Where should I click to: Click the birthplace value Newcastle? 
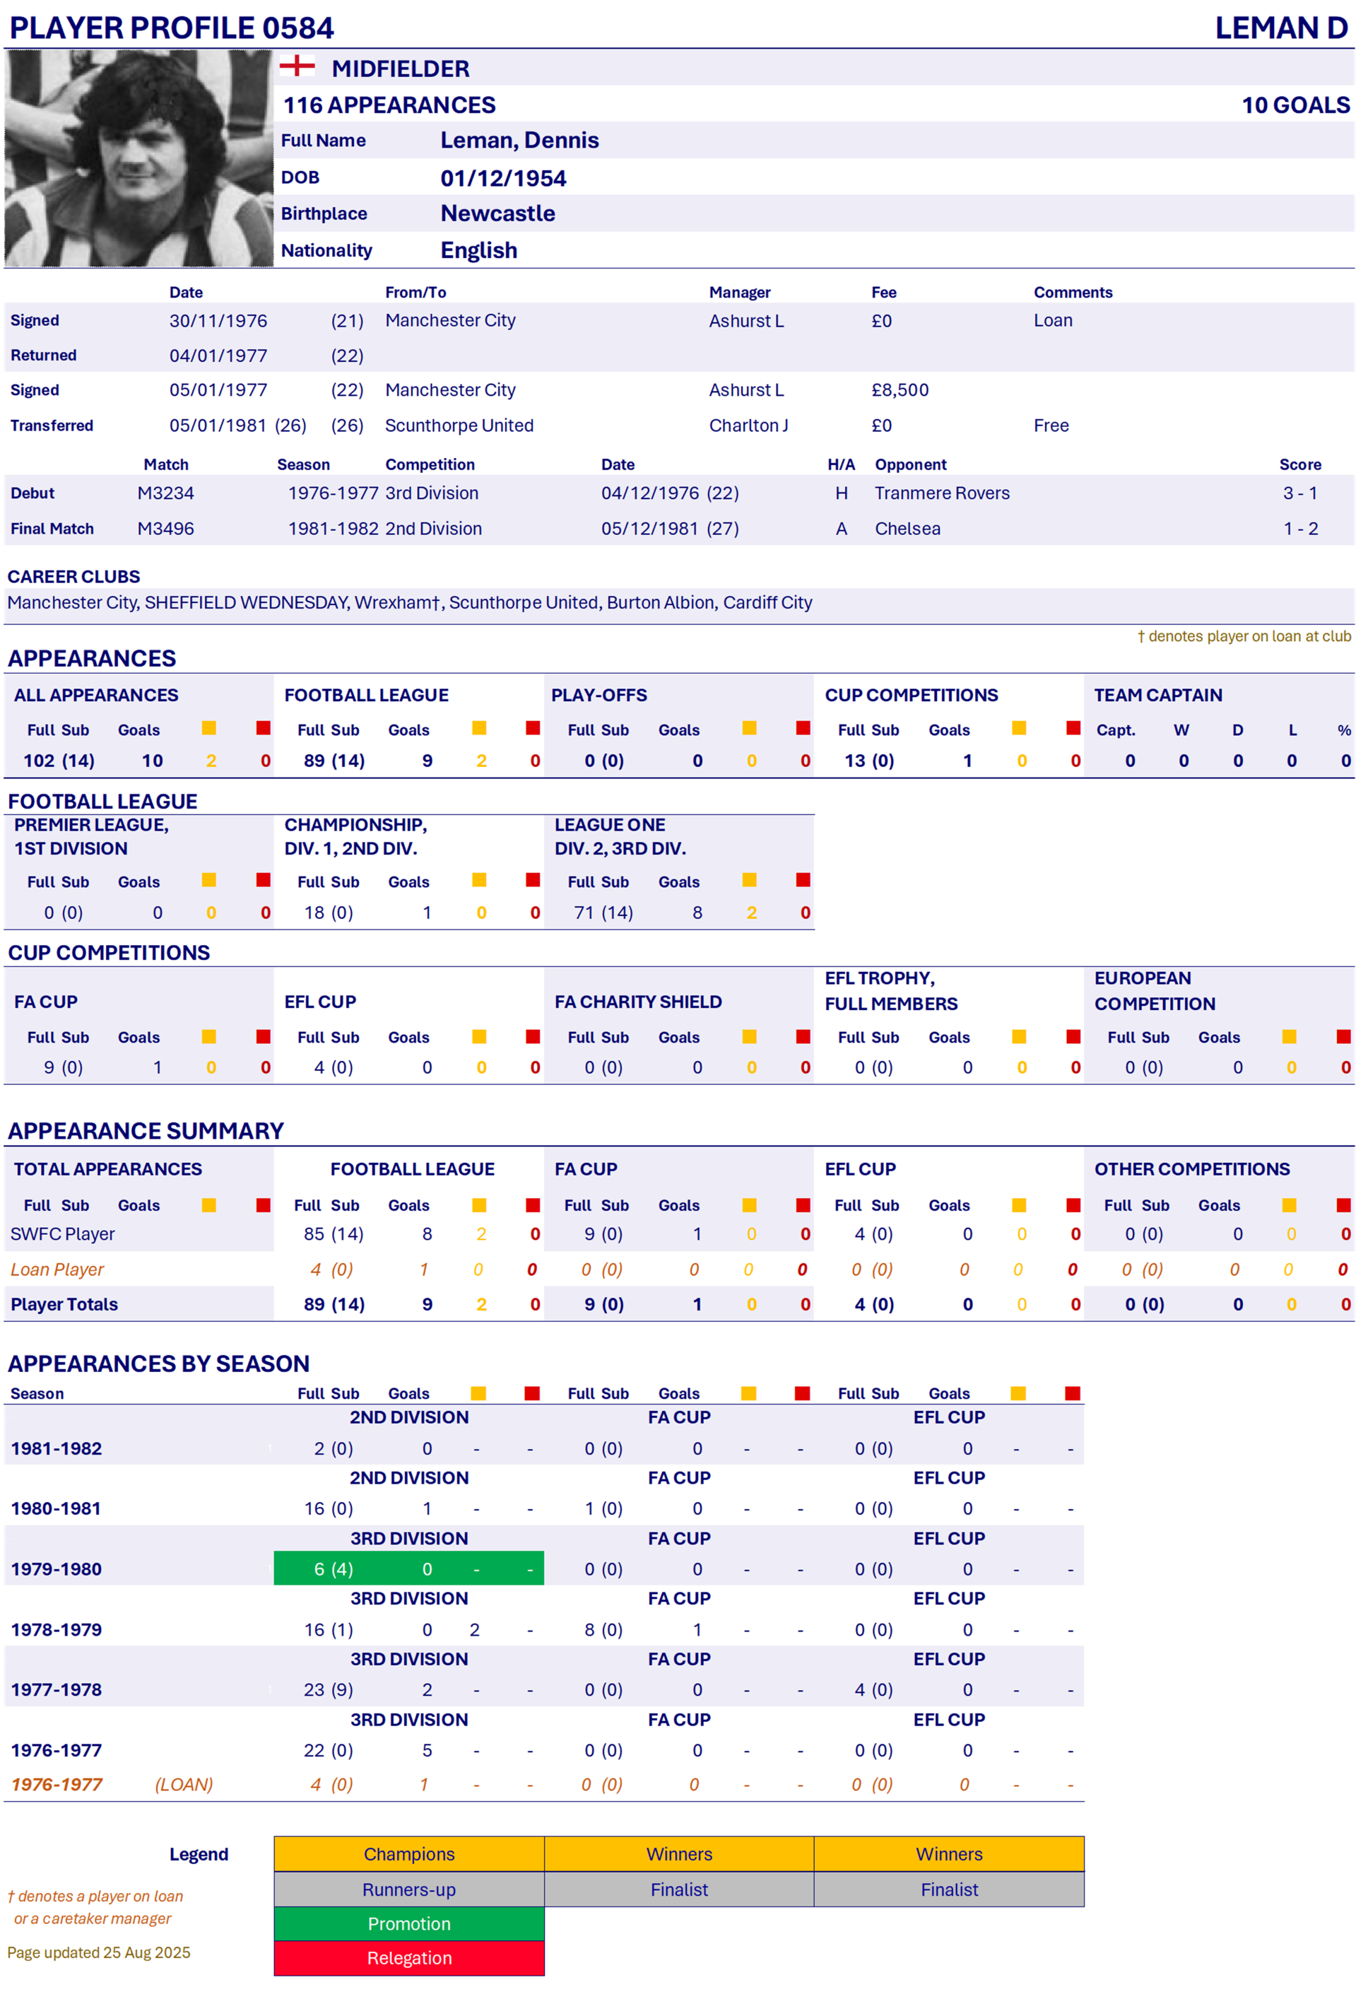point(498,213)
